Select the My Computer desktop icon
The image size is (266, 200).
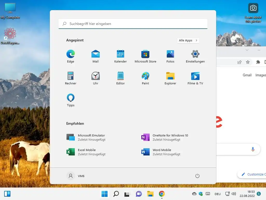(10, 11)
